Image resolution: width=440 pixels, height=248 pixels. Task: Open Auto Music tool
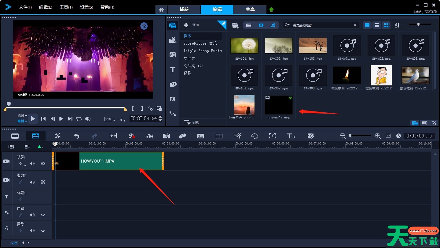point(167,136)
